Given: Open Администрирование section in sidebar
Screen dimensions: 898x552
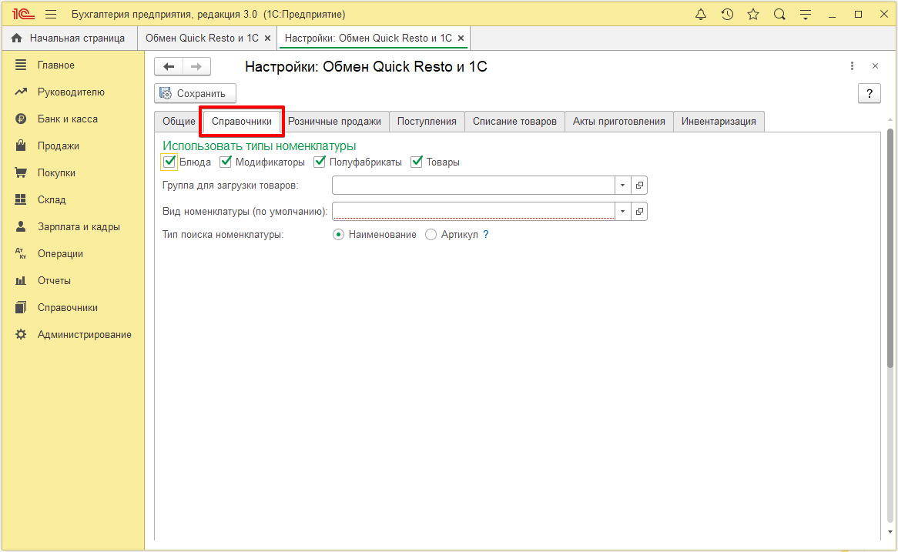Looking at the screenshot, I should pos(72,334).
